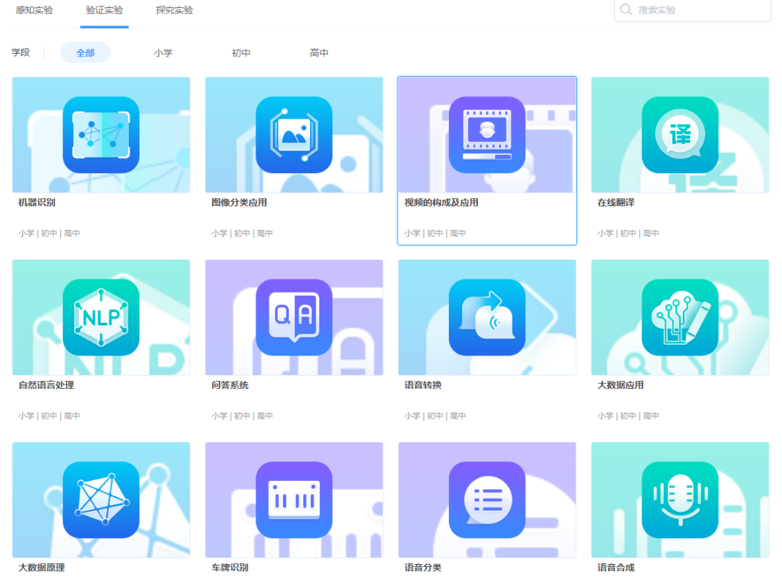Select the 语音分类 chat bubble icon

(487, 500)
